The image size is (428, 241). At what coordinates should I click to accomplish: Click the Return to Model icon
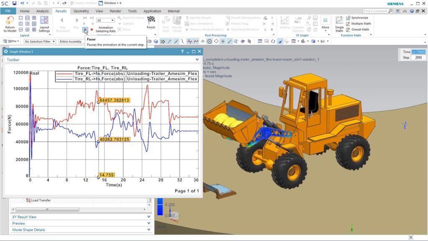pos(10,21)
